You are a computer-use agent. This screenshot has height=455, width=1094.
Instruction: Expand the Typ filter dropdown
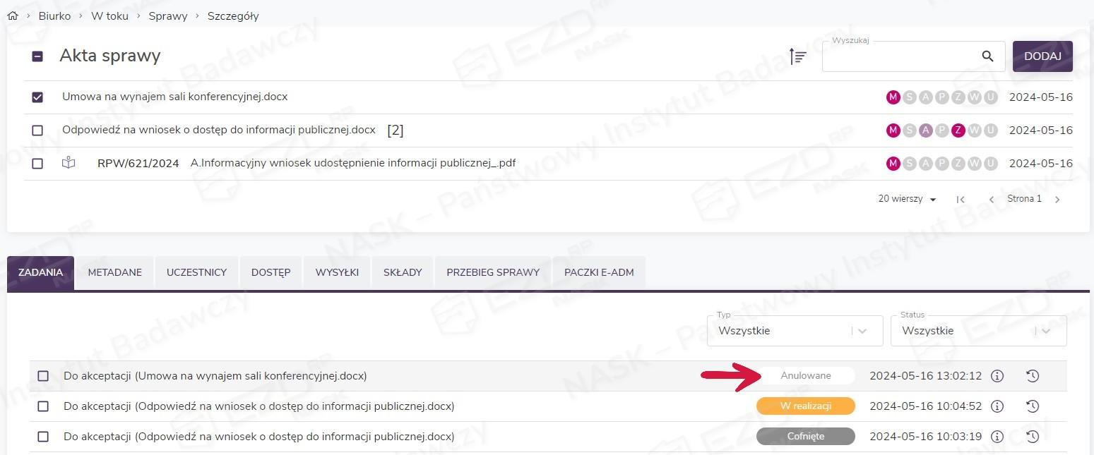(794, 331)
